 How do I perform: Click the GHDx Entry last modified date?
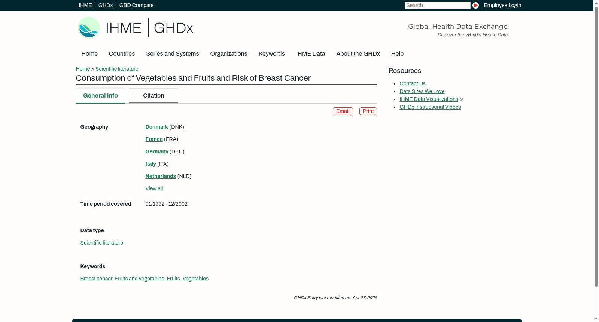tap(335, 298)
